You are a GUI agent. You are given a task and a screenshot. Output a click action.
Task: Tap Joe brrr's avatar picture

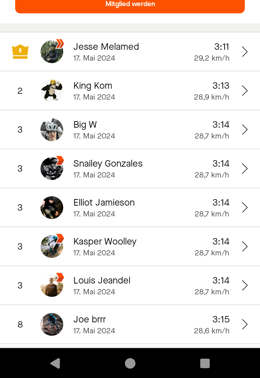click(52, 324)
